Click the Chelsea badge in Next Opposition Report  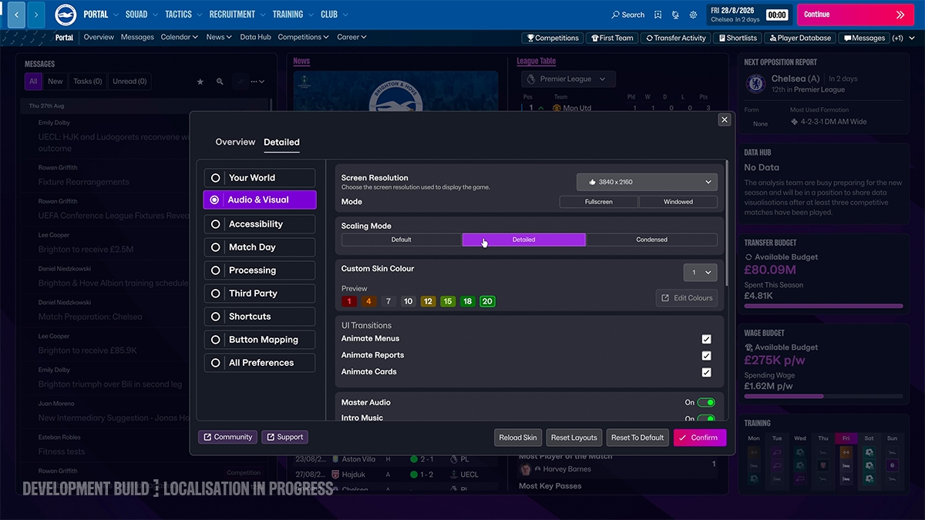click(x=756, y=83)
